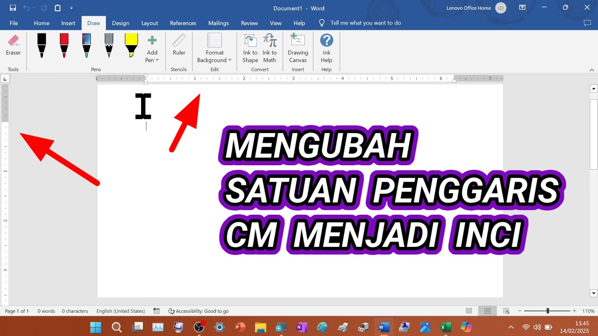
Task: Switch to the Layout tab
Action: click(149, 23)
